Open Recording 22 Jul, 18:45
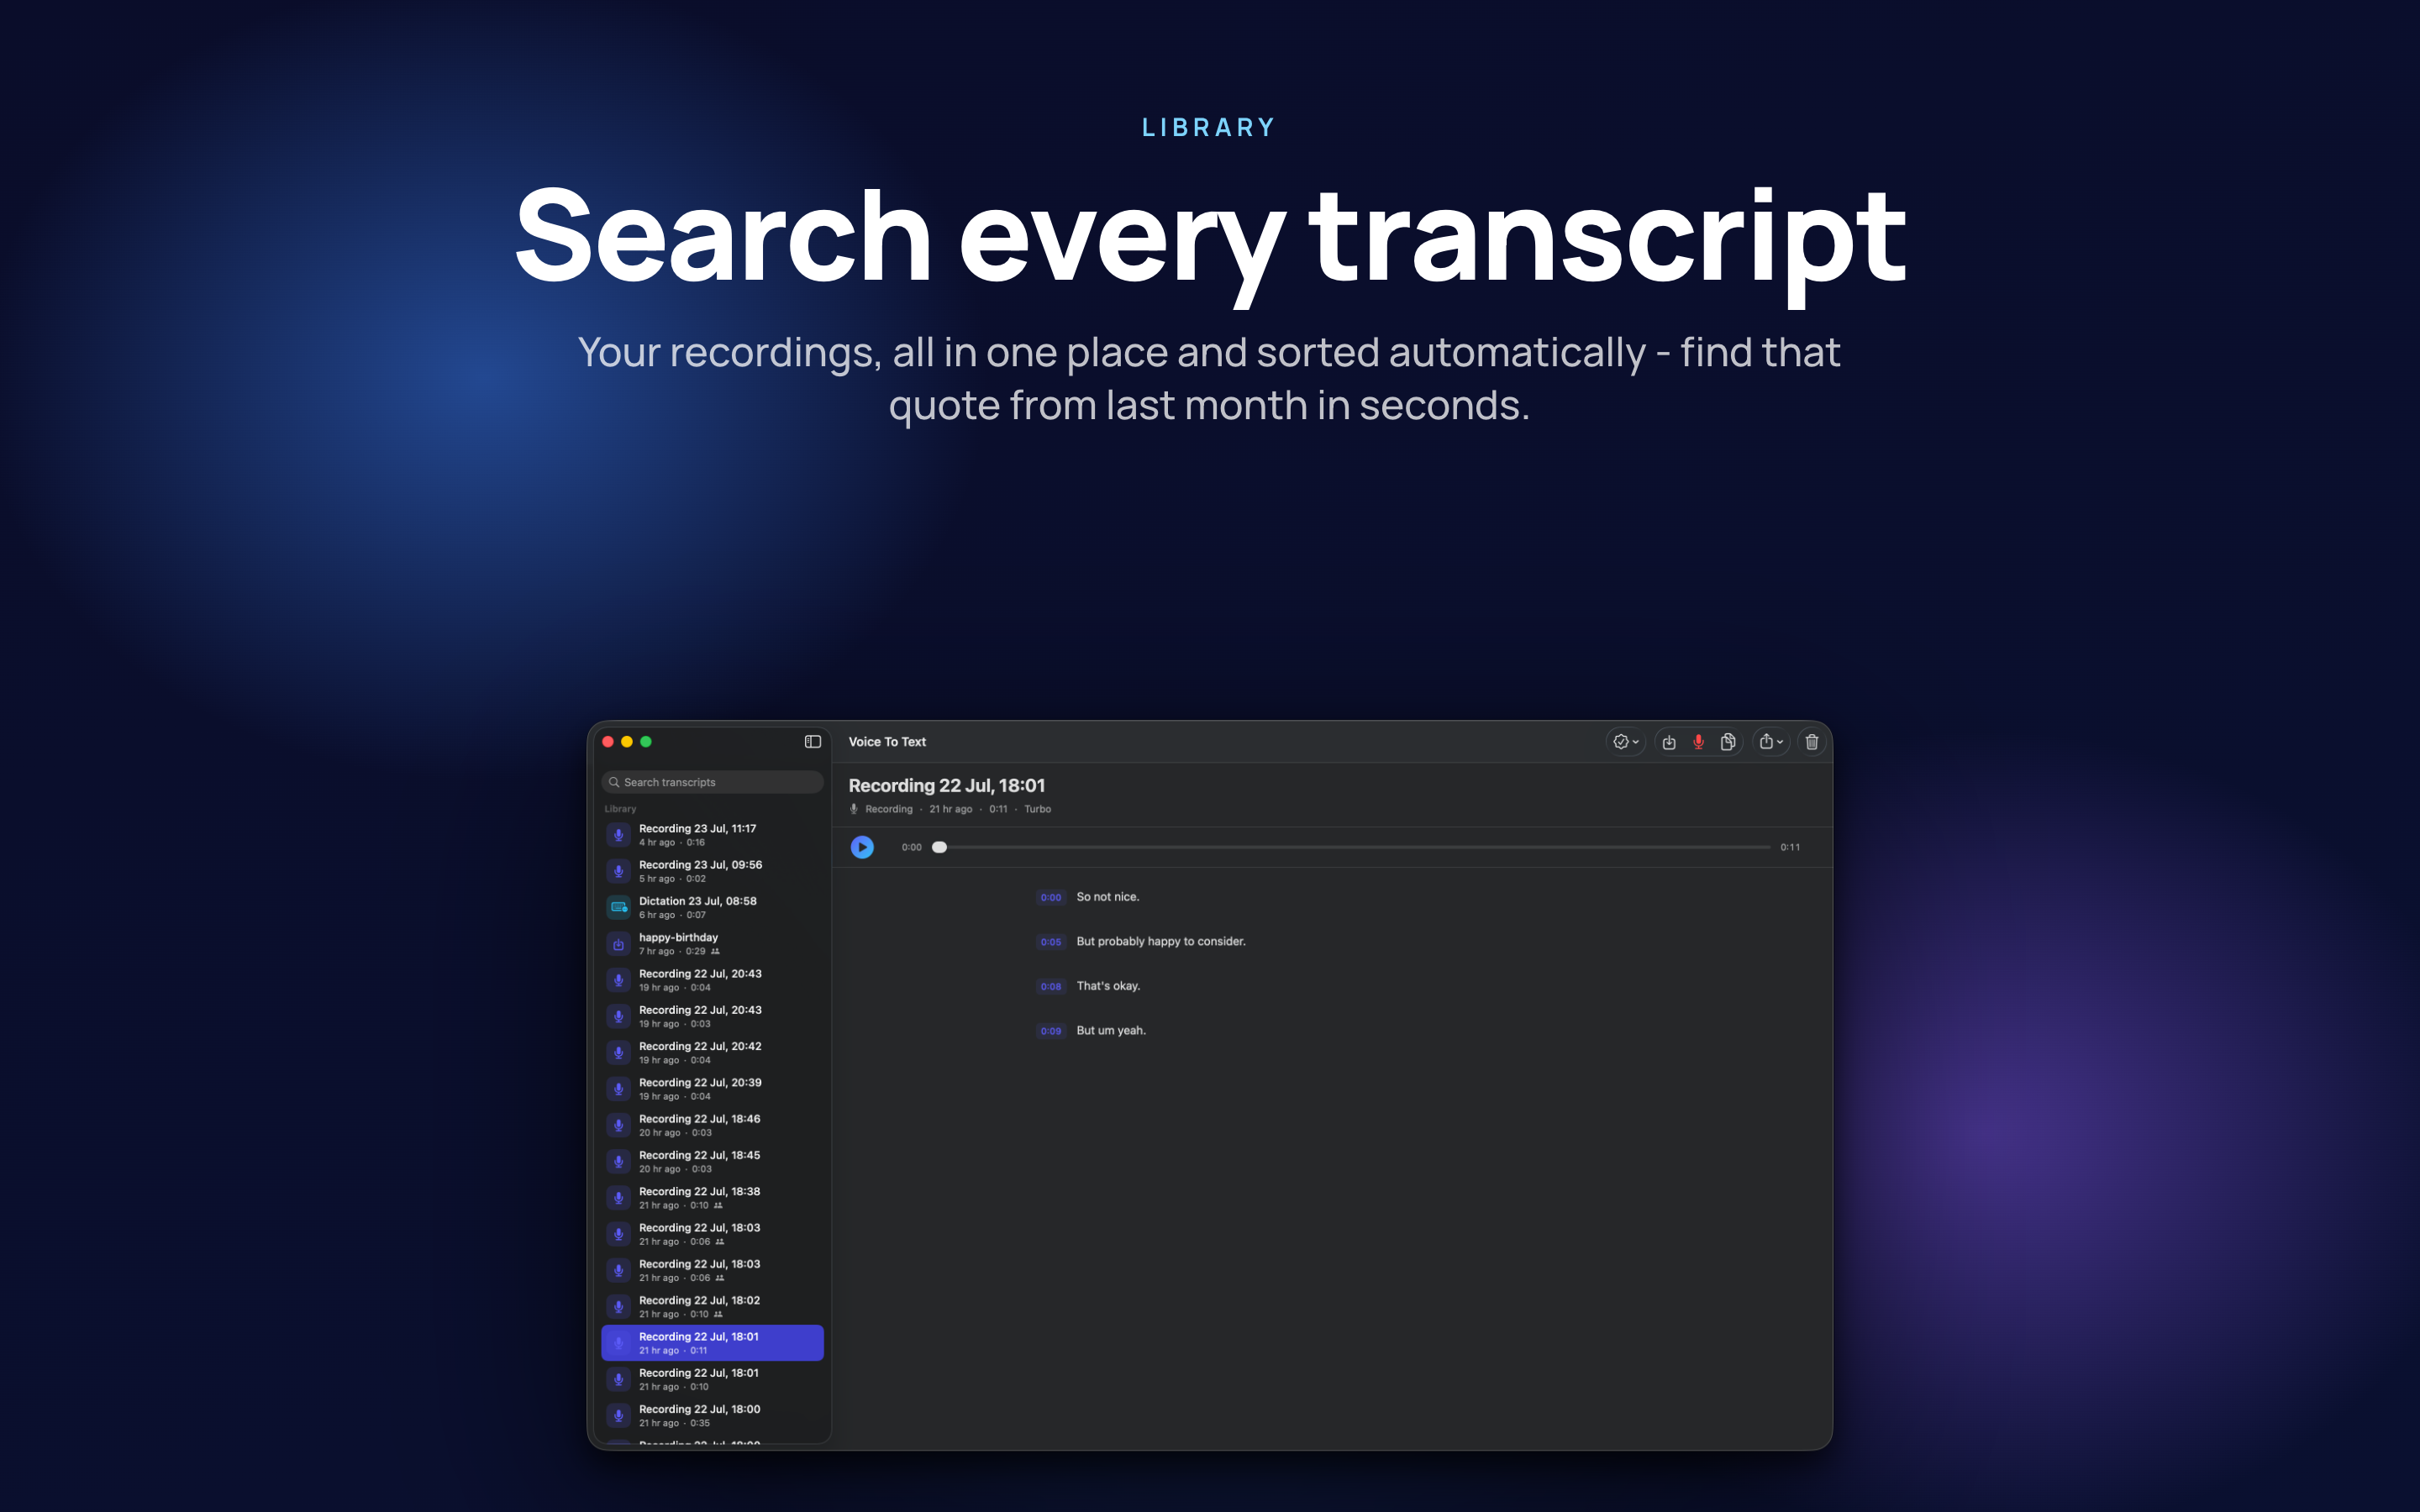The height and width of the screenshot is (1512, 2420). pyautogui.click(x=712, y=1161)
